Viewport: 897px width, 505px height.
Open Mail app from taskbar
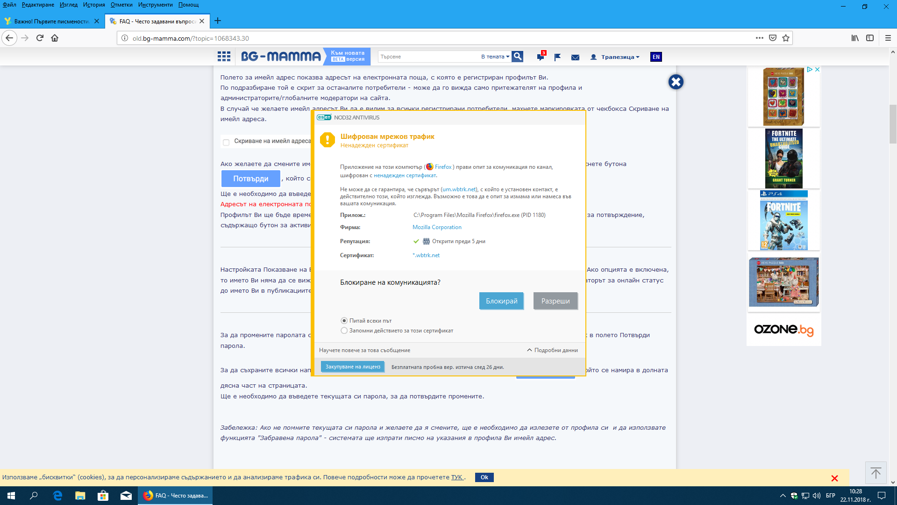click(x=126, y=496)
